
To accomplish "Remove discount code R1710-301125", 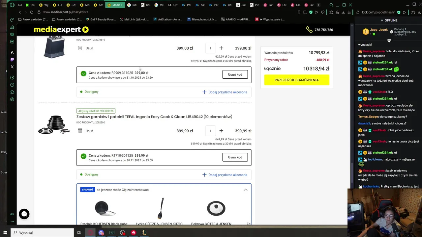I will tap(235, 157).
